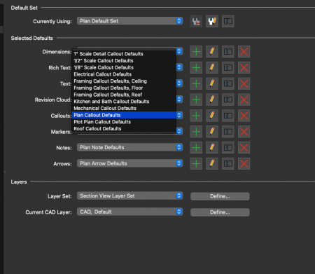Add new Revision Cloud default with plus icon
315x274 pixels.
(x=196, y=100)
